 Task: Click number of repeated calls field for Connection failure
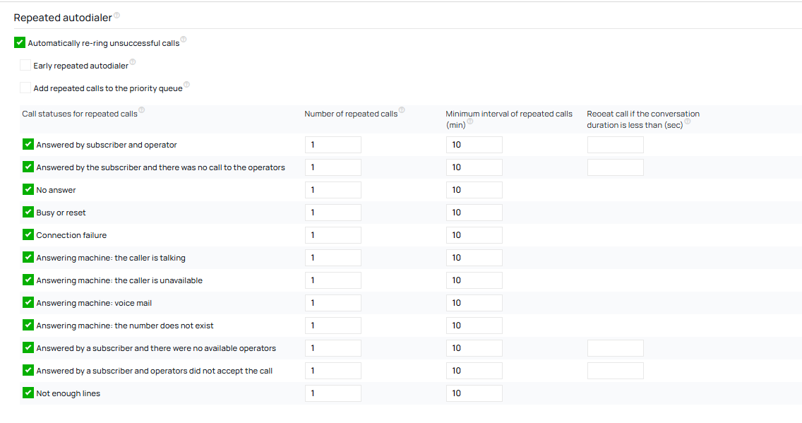click(x=333, y=235)
